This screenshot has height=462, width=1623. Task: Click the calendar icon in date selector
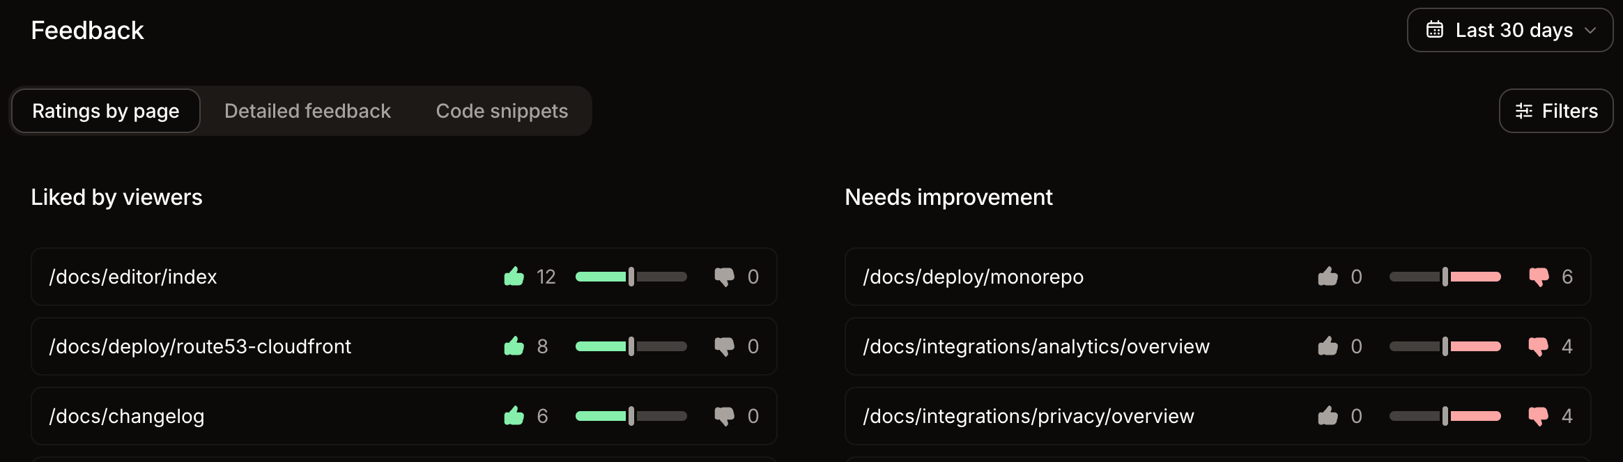point(1434,30)
